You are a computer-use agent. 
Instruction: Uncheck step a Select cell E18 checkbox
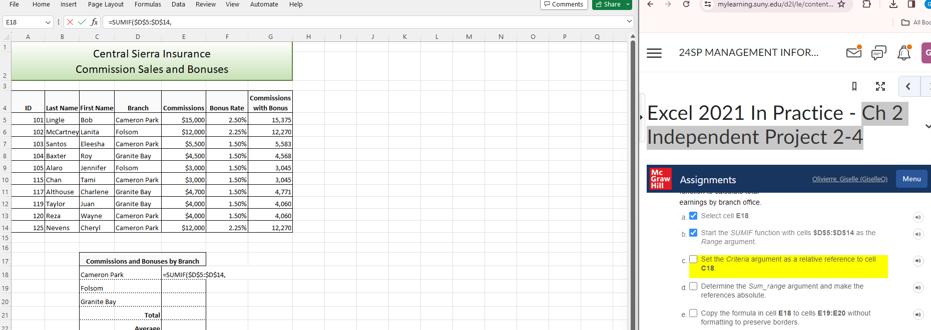point(693,216)
